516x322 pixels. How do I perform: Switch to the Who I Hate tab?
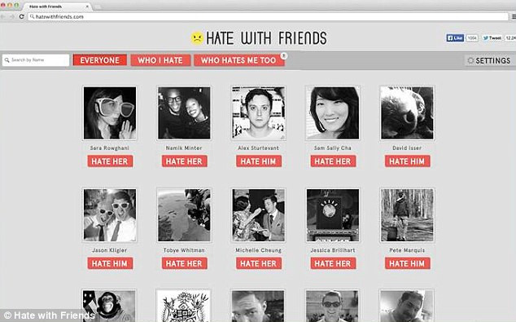click(x=160, y=60)
